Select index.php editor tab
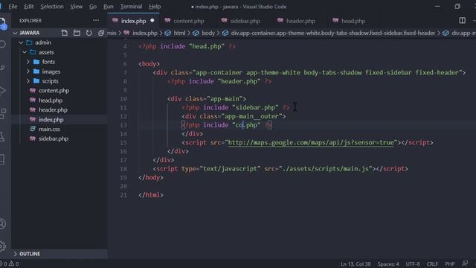This screenshot has height=268, width=476. point(133,21)
